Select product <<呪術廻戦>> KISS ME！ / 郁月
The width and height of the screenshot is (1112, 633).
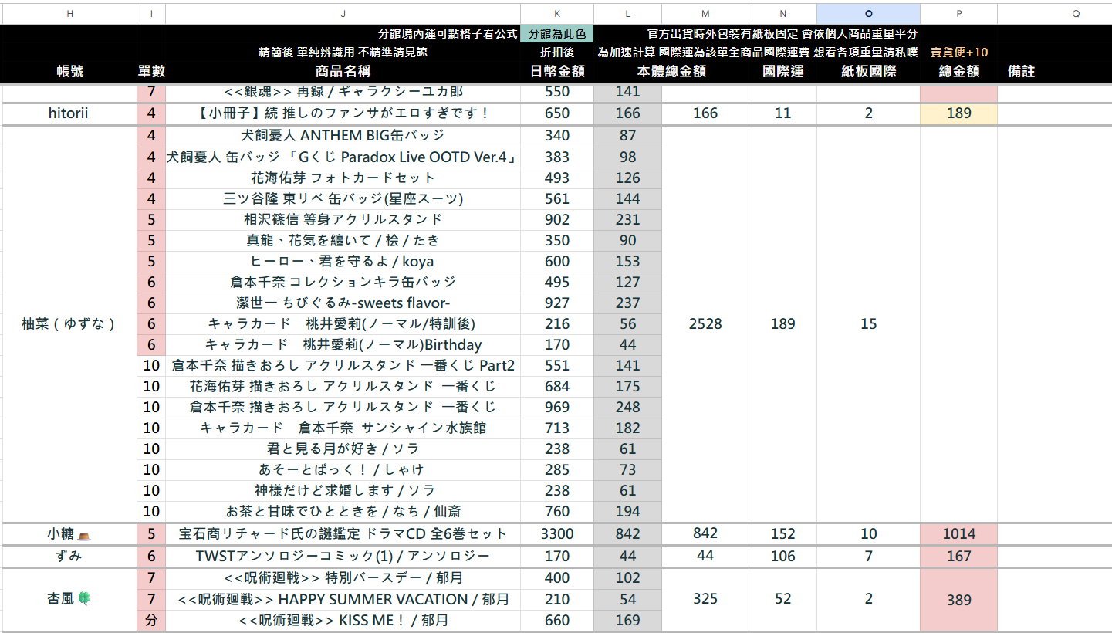pyautogui.click(x=343, y=620)
